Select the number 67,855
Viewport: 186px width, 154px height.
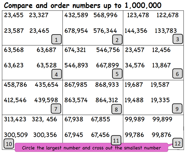(101, 119)
